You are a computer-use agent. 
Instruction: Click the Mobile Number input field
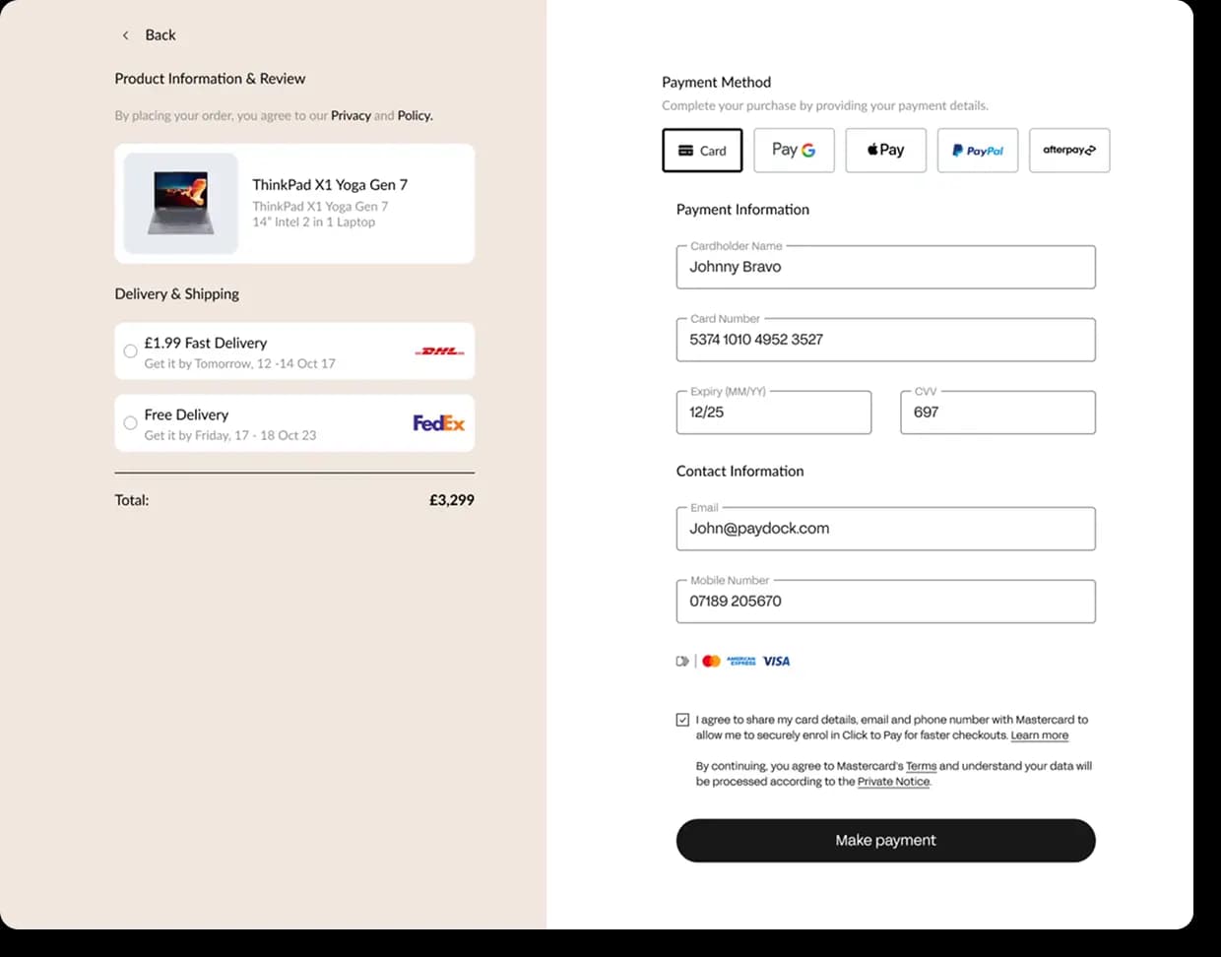pyautogui.click(x=885, y=602)
